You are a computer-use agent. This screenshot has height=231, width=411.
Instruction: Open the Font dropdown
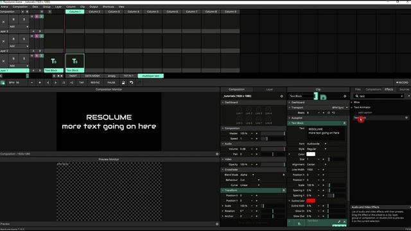click(x=317, y=144)
